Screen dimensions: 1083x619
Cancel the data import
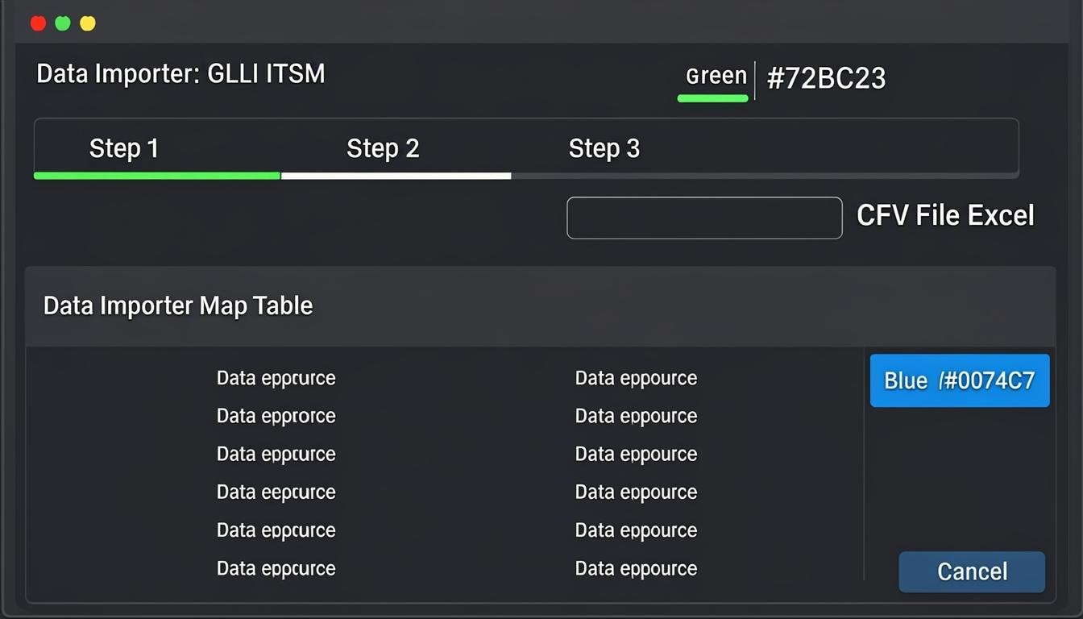point(972,571)
